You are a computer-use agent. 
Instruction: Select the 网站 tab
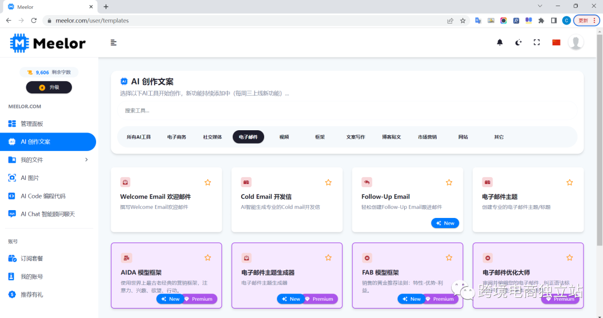(463, 137)
